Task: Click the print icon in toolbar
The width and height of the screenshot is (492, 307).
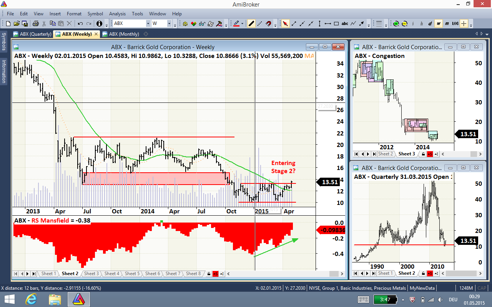Action: pyautogui.click(x=36, y=23)
